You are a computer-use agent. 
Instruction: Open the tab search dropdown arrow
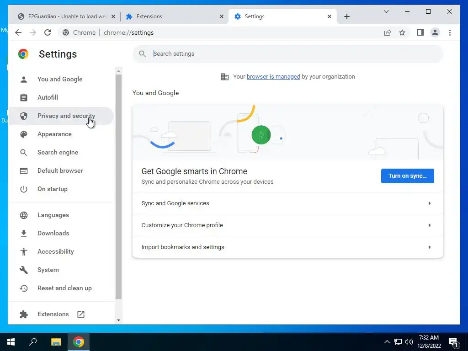point(386,11)
